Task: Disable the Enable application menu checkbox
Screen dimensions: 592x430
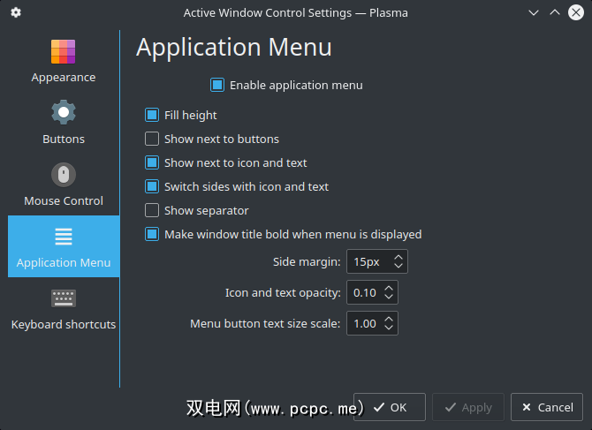Action: pyautogui.click(x=217, y=86)
